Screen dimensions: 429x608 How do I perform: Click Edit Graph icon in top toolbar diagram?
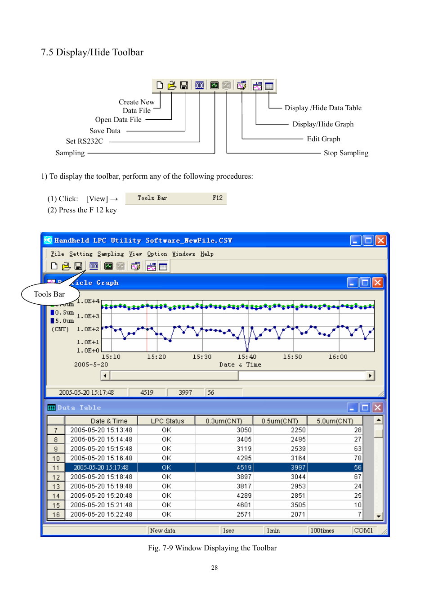[x=241, y=85]
